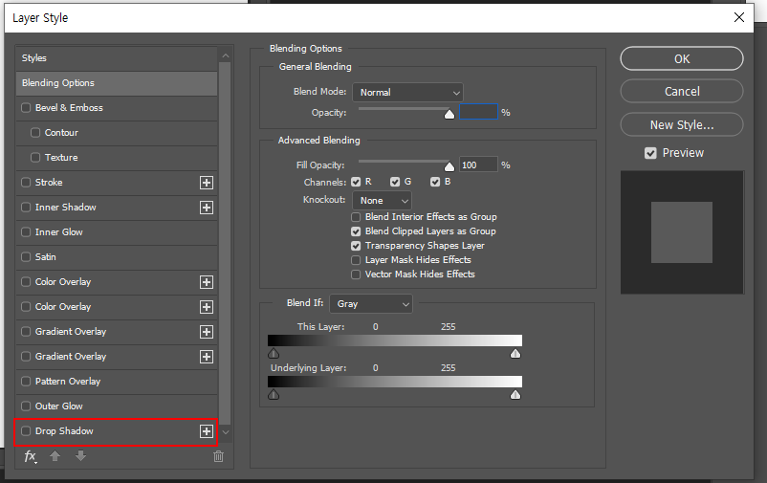Click the Fill Opacity field showing 100

point(478,165)
